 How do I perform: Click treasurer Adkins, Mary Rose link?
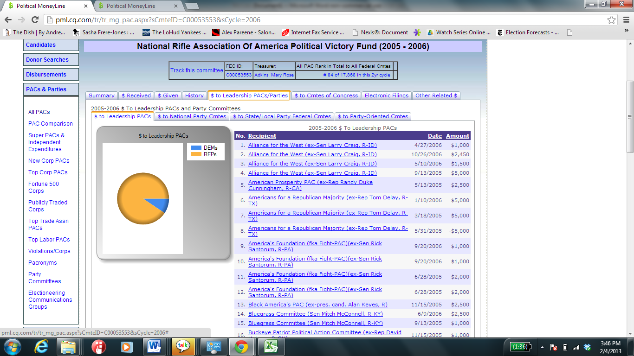pos(274,75)
